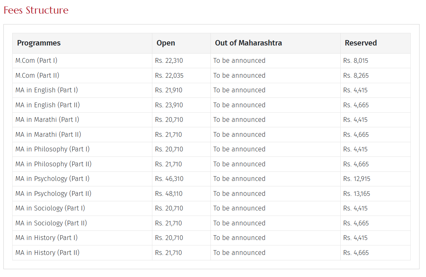Select MA in Marathi (Part II) cell

[x=48, y=135]
